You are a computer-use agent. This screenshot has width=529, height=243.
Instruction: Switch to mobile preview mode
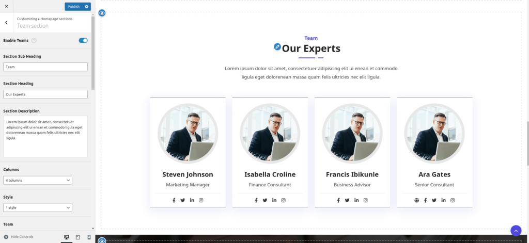89,237
